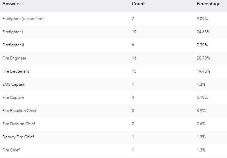227x158 pixels.
Task: Click the Percentage column header
Action: [x=208, y=4]
